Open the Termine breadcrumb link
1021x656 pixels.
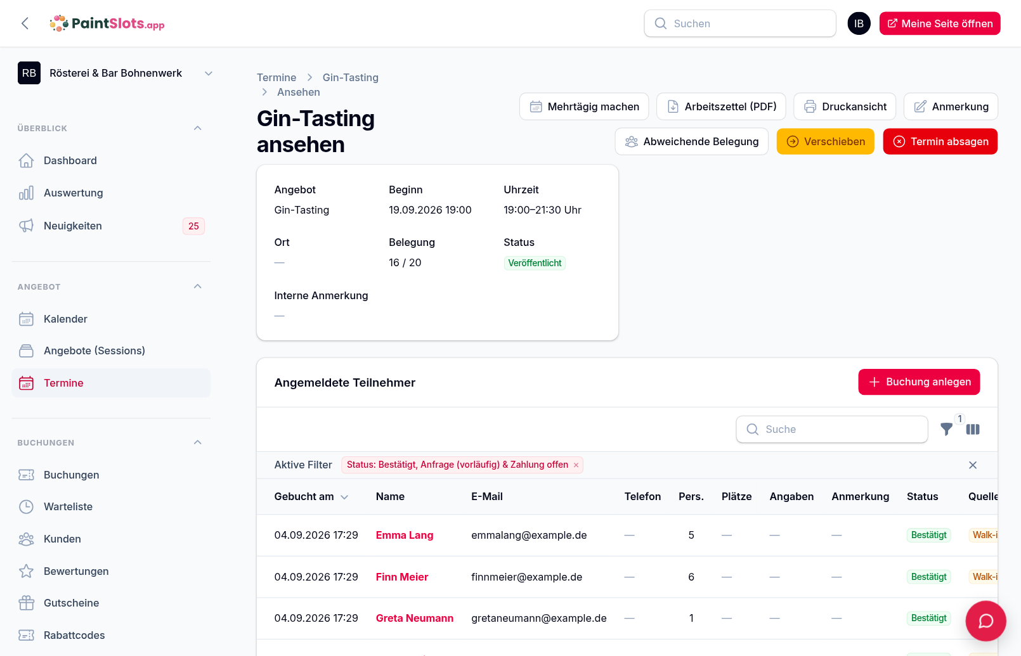276,77
